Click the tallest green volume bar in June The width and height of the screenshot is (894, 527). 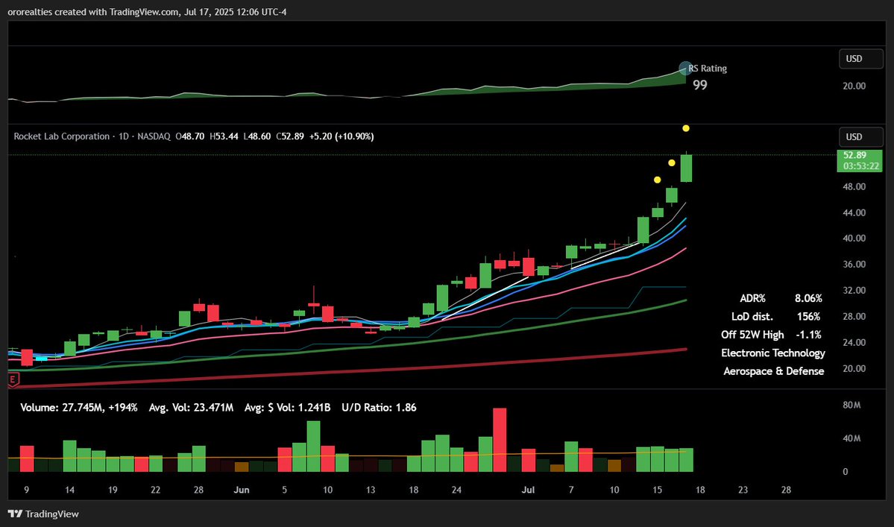point(314,446)
